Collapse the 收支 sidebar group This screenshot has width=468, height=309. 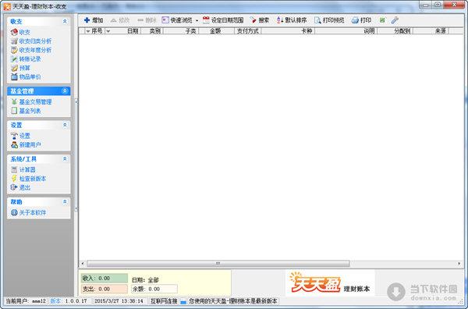pos(65,22)
